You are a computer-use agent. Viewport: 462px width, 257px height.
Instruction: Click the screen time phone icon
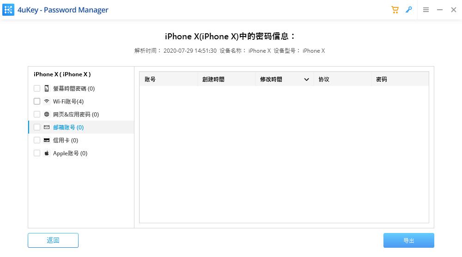[47, 88]
